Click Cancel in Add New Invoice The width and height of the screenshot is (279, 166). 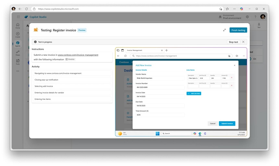pos(212,123)
